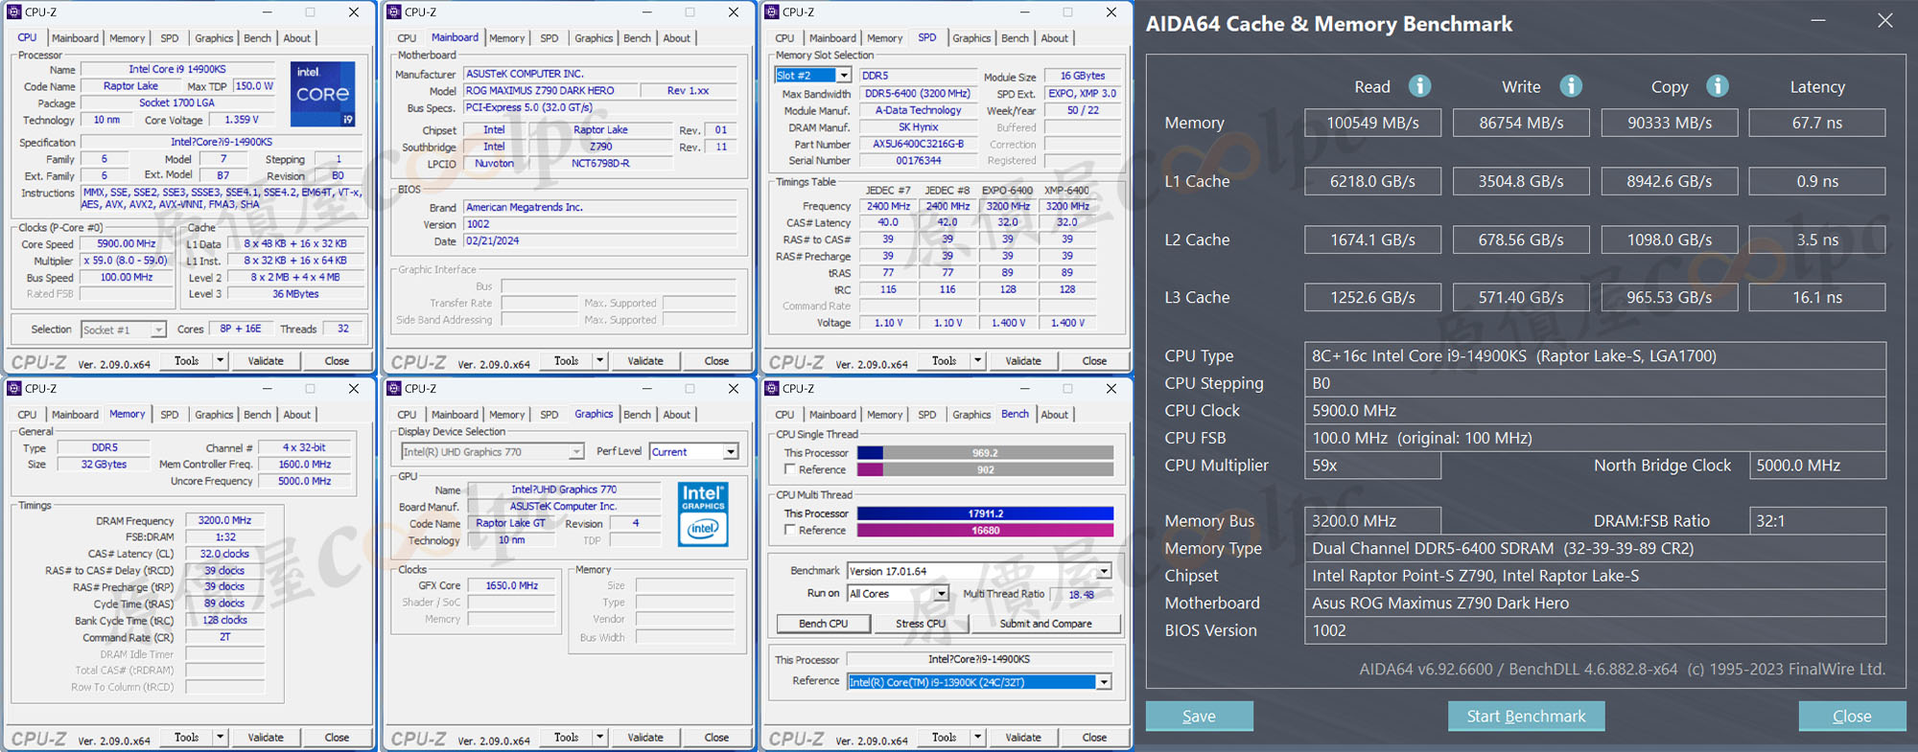Screen dimensions: 1918x752
Task: Click the AIDA64 Close button at bottom
Action: tap(1852, 716)
